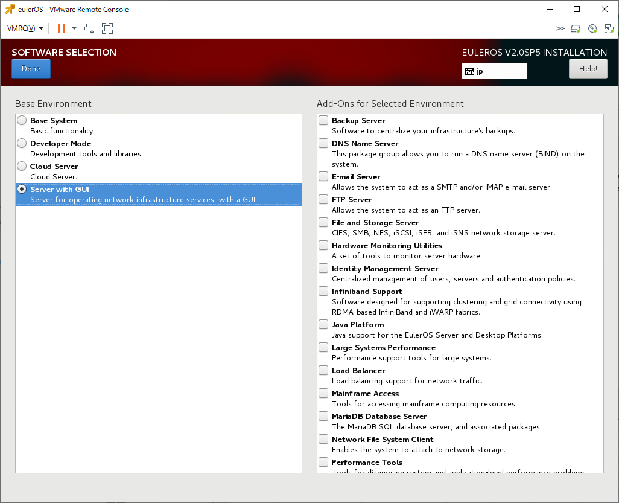This screenshot has height=503, width=619.
Task: Click the keyboard layout icon beside jp
Action: [x=469, y=71]
